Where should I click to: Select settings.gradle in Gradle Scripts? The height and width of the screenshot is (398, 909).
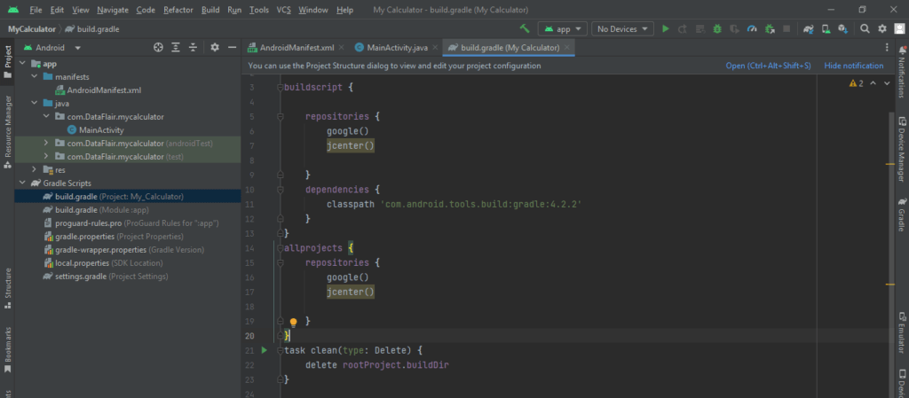pyautogui.click(x=81, y=276)
